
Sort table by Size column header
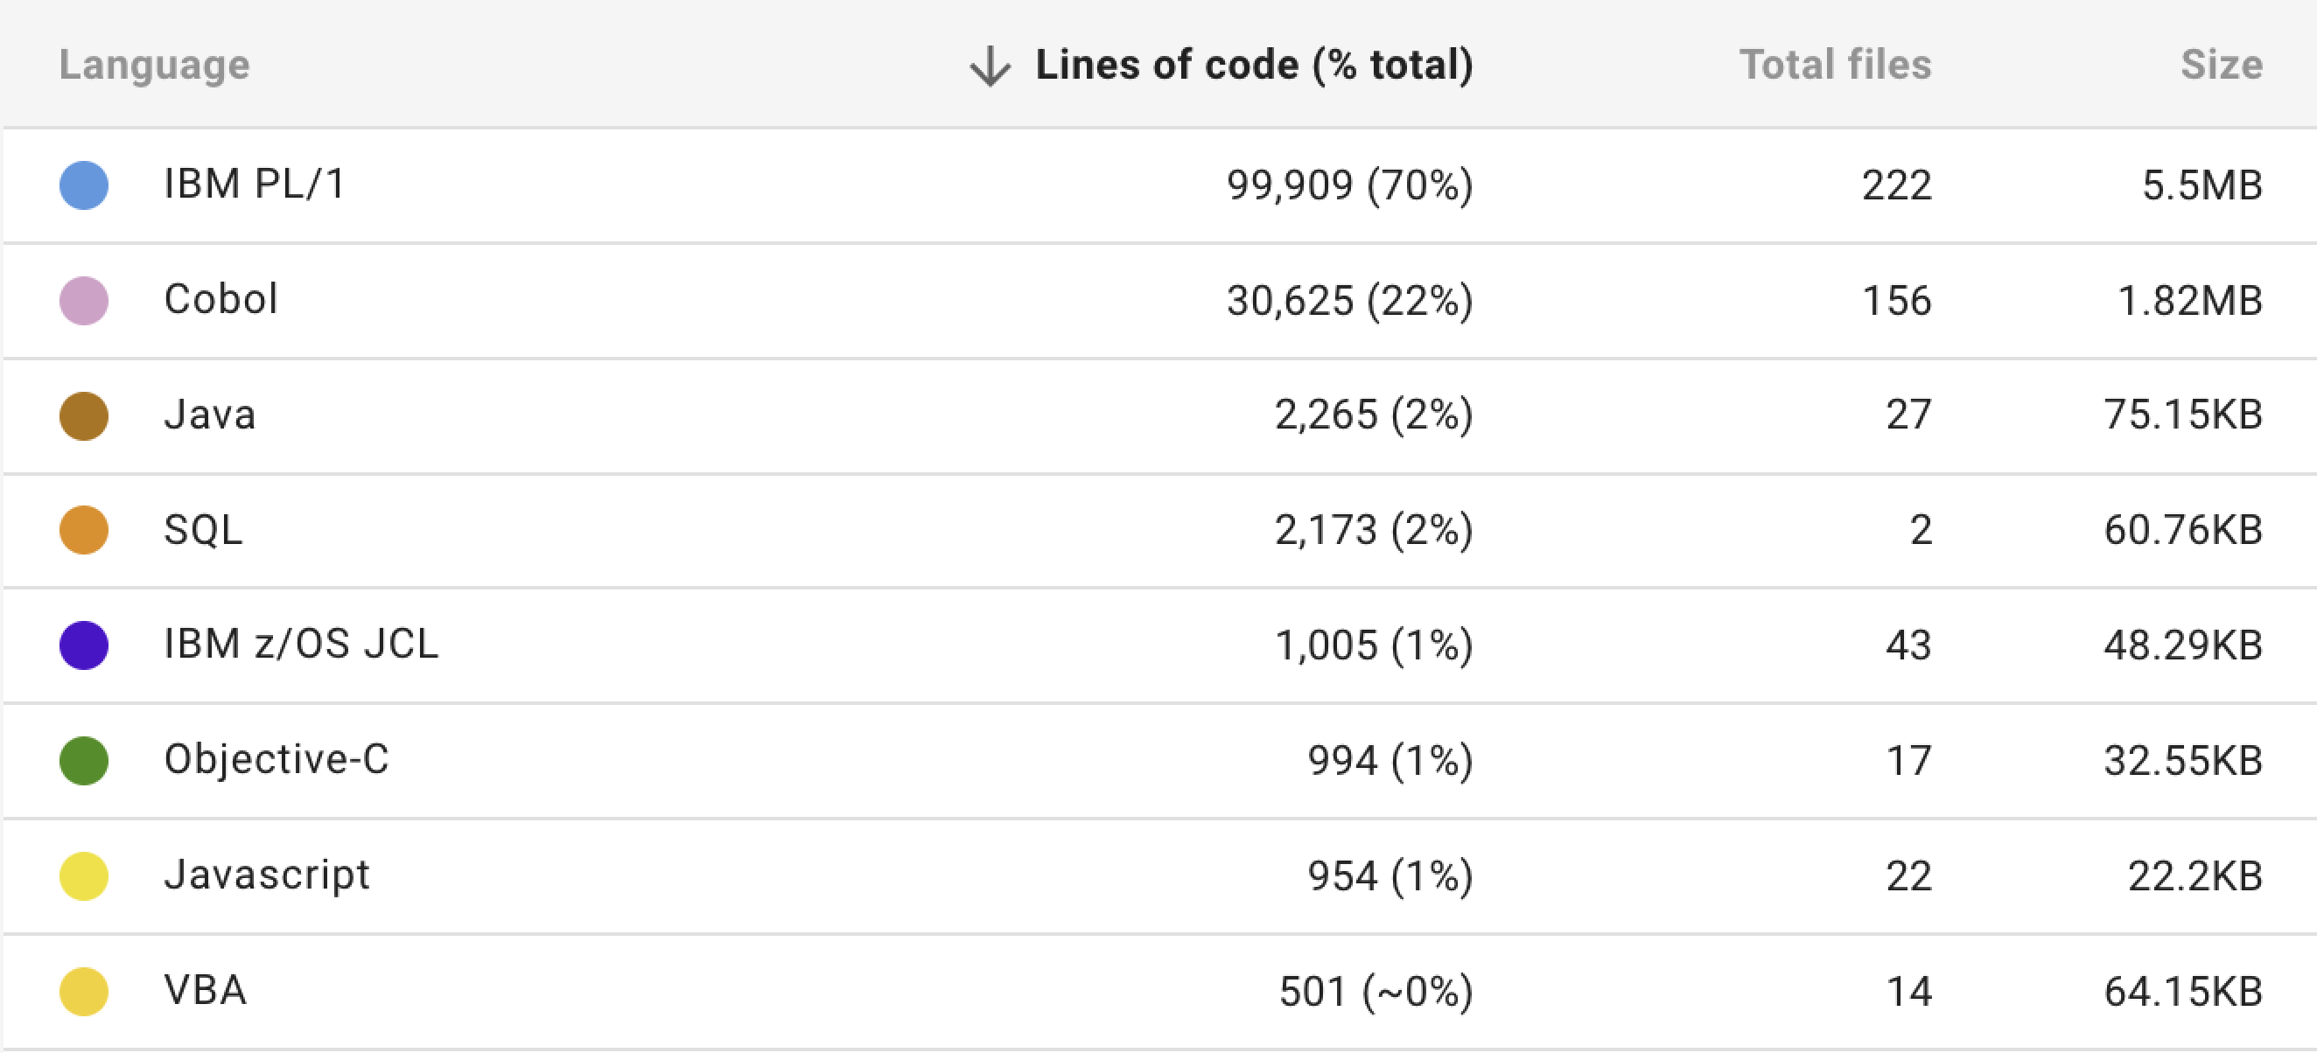(x=2221, y=66)
